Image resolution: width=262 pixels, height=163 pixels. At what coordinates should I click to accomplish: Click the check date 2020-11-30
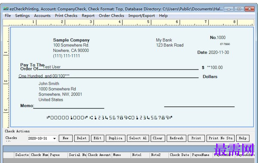[219, 52]
